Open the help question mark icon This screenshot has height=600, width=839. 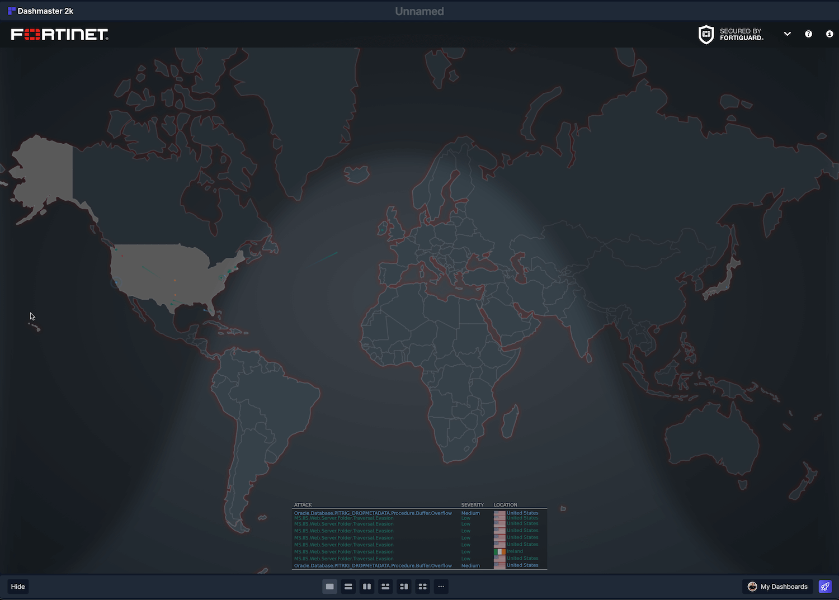coord(808,34)
